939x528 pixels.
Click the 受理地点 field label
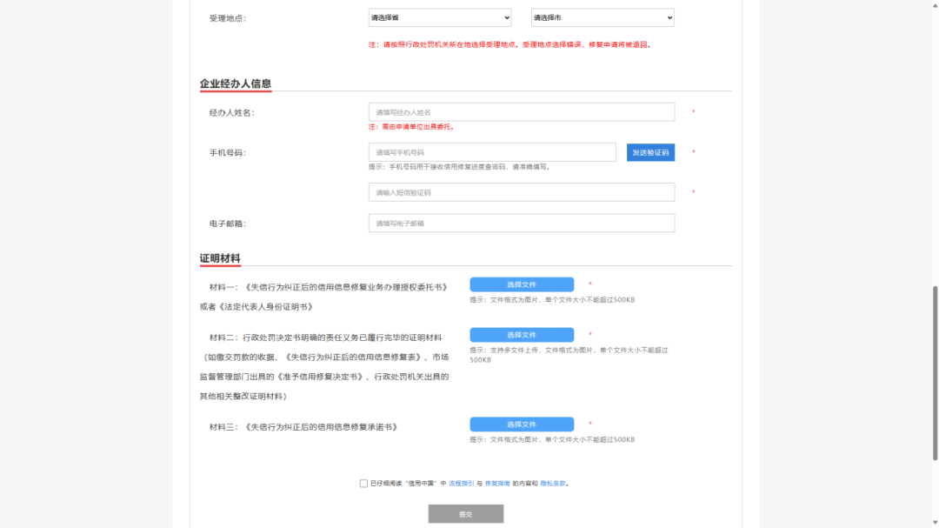click(x=227, y=18)
